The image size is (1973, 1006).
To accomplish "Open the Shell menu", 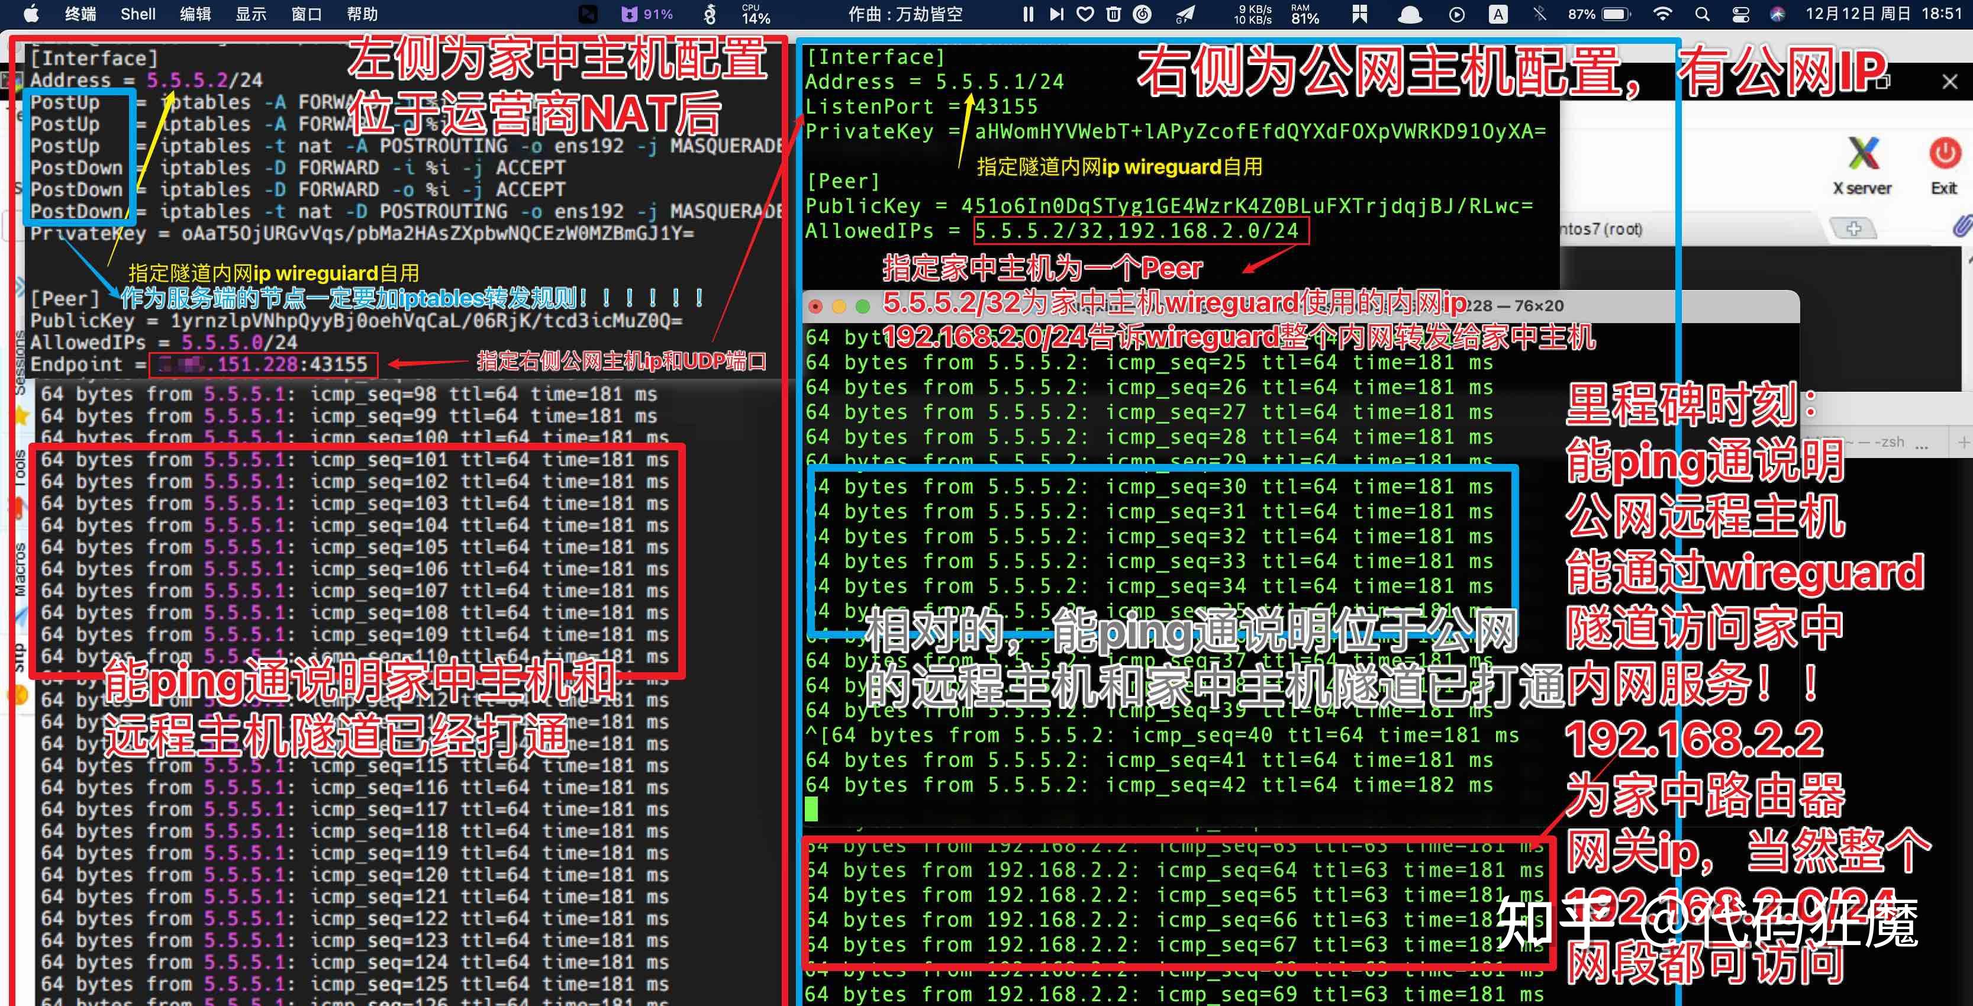I will coord(138,14).
